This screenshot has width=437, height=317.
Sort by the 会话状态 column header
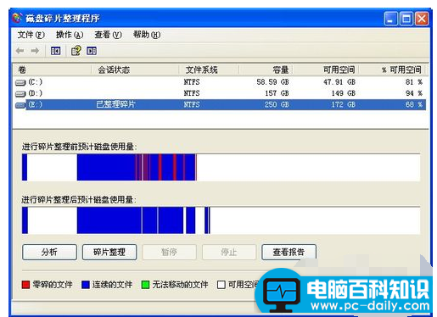click(135, 70)
